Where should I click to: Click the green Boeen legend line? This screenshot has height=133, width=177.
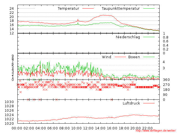coord(149,57)
